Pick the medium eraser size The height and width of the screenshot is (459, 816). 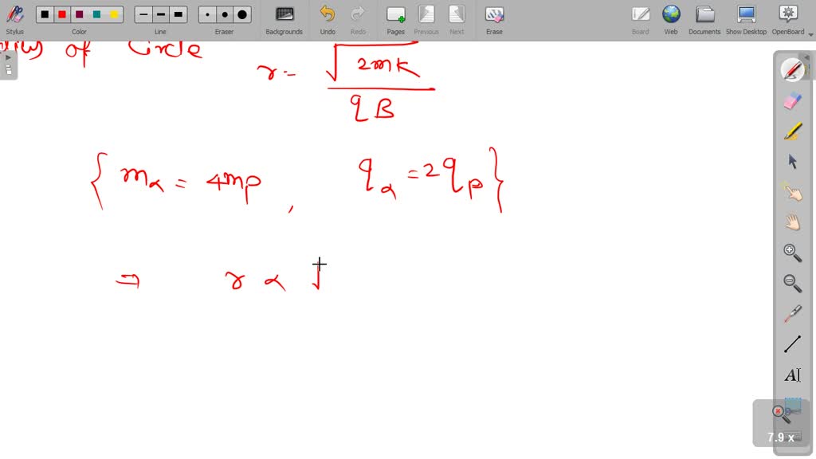(224, 14)
